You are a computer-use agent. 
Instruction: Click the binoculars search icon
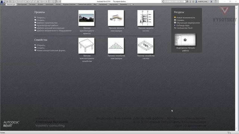click(187, 1)
